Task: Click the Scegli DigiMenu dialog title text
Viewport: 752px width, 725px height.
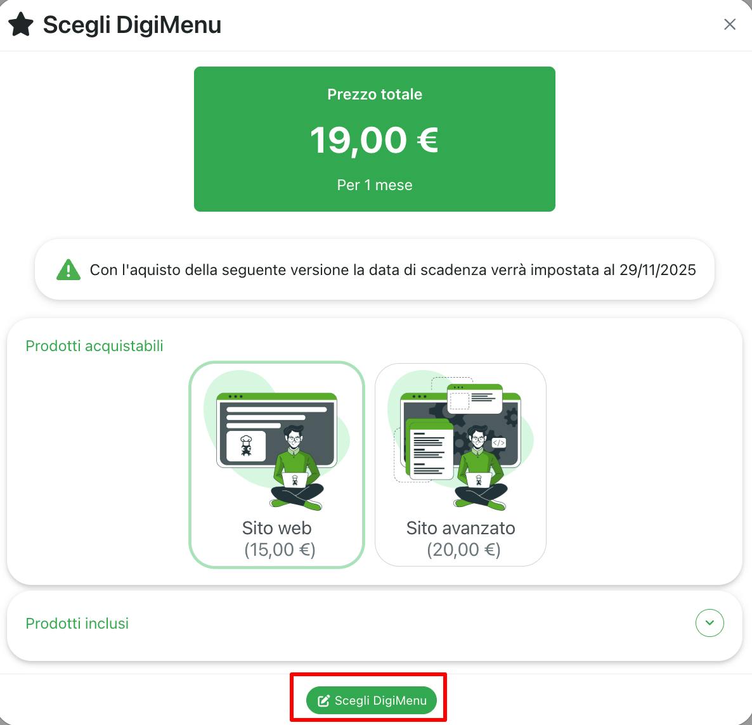Action: click(x=133, y=25)
